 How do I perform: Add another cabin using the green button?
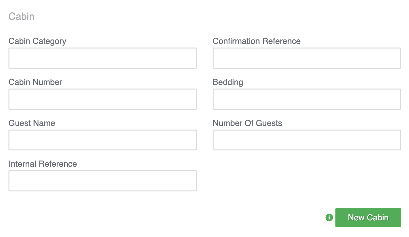click(368, 217)
